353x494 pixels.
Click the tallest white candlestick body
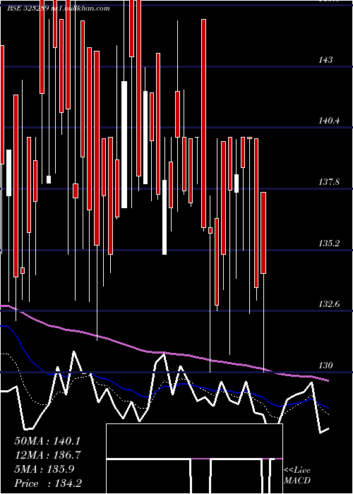[x=124, y=145]
